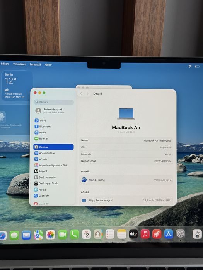Click the Berlin weather widget
Viewport: 203px width, 270px height.
17,86
